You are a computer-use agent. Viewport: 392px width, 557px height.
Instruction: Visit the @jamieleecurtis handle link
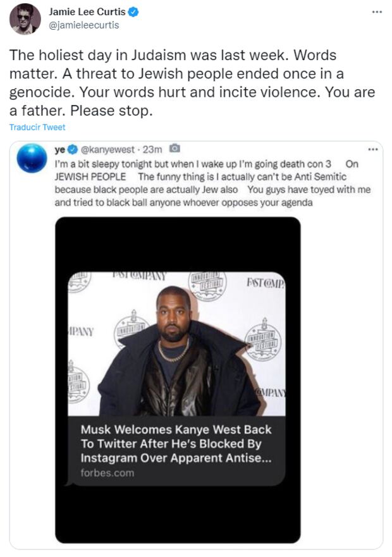coord(83,25)
